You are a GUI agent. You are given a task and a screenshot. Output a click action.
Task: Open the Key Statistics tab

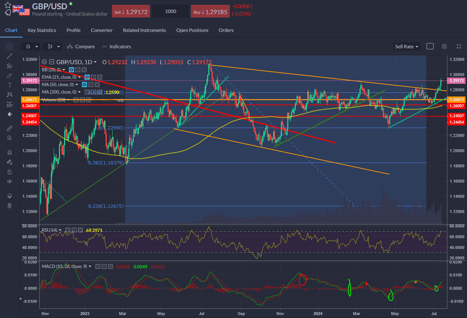click(42, 30)
